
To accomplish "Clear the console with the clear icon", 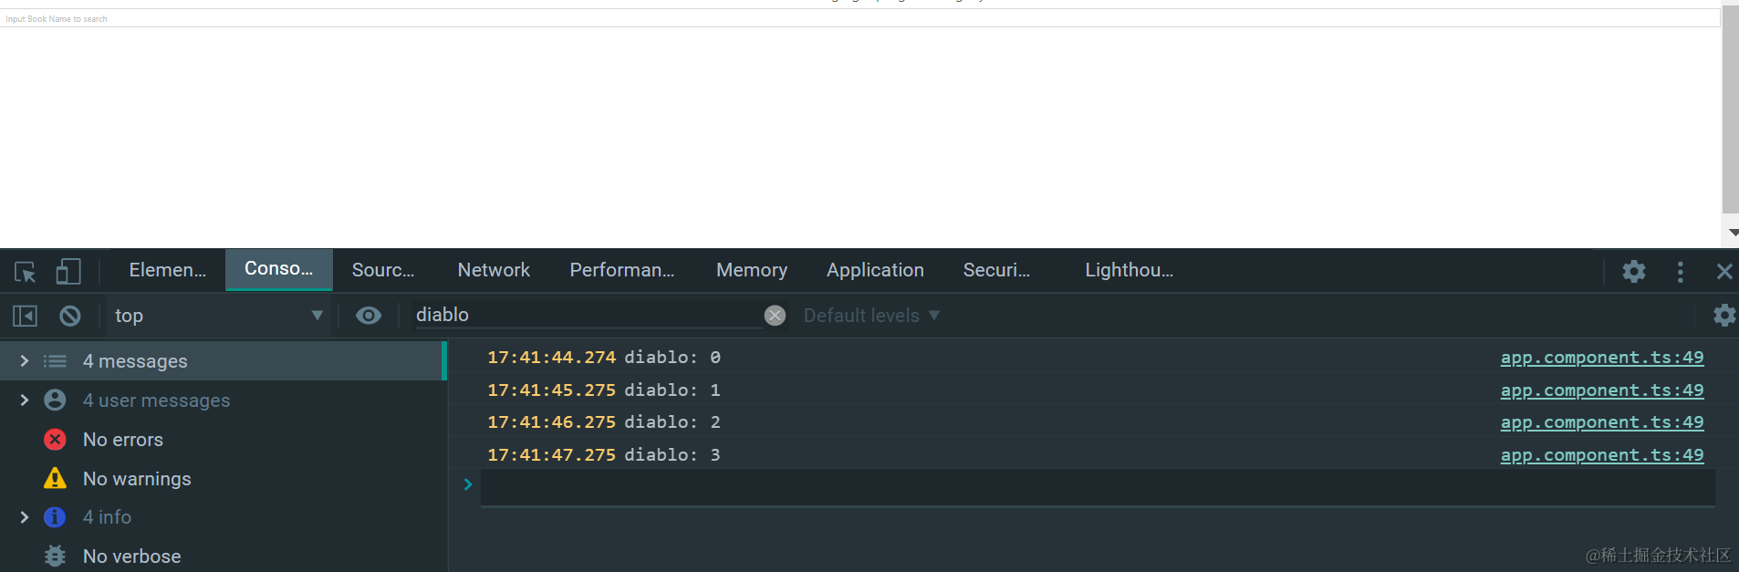I will [x=70, y=316].
